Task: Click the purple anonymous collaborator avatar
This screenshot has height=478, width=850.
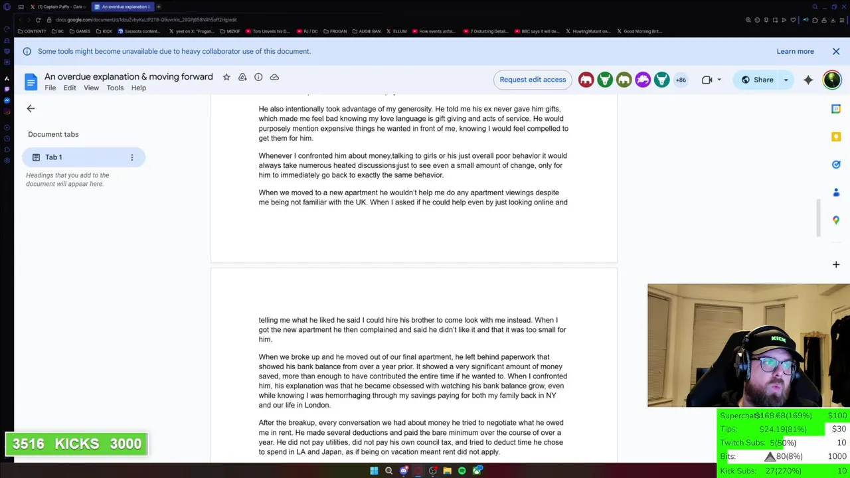Action: (643, 80)
